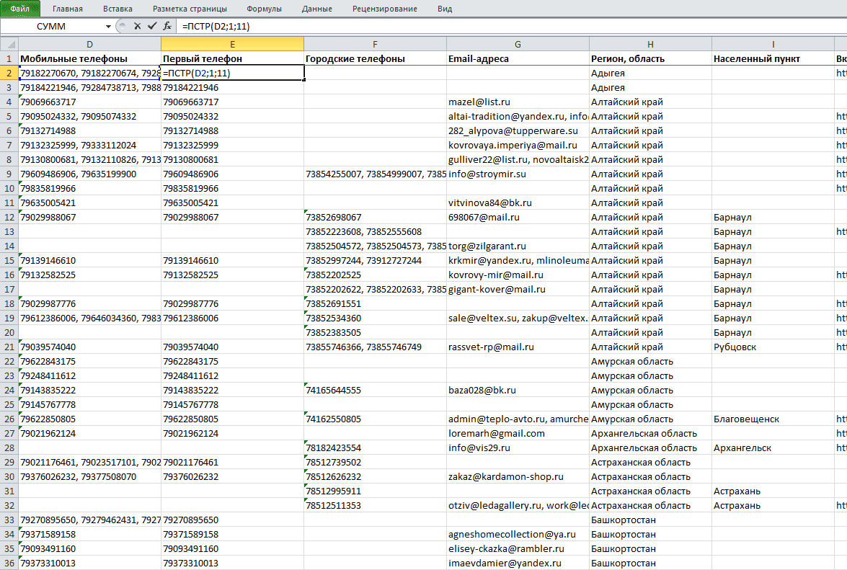The image size is (847, 570).
Task: Select city phone cell 78512511353
Action: click(x=375, y=505)
